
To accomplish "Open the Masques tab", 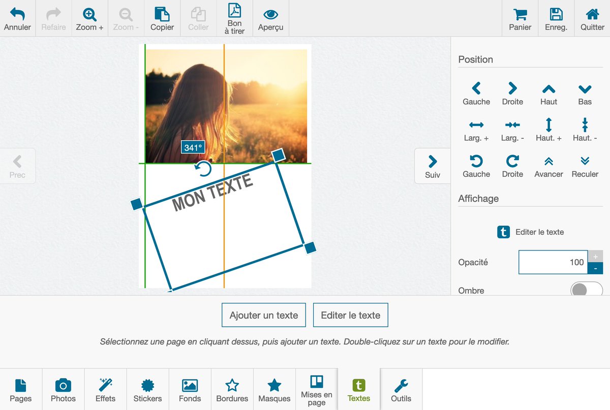I will click(274, 389).
